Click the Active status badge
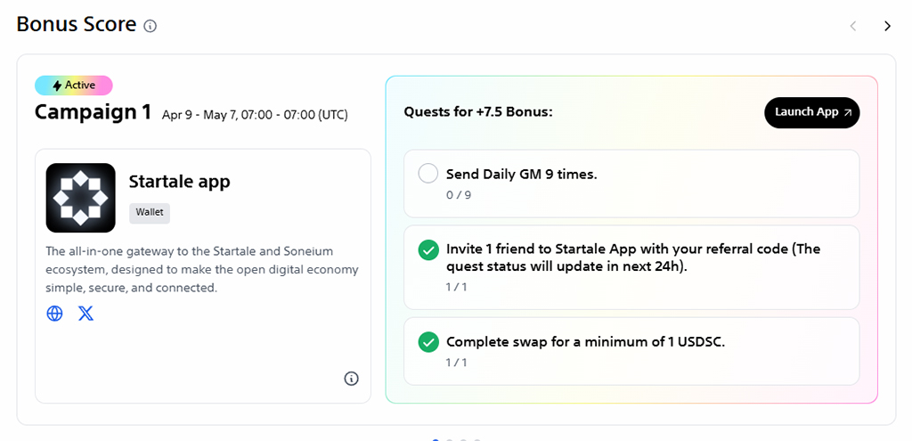912x441 pixels. [x=74, y=86]
